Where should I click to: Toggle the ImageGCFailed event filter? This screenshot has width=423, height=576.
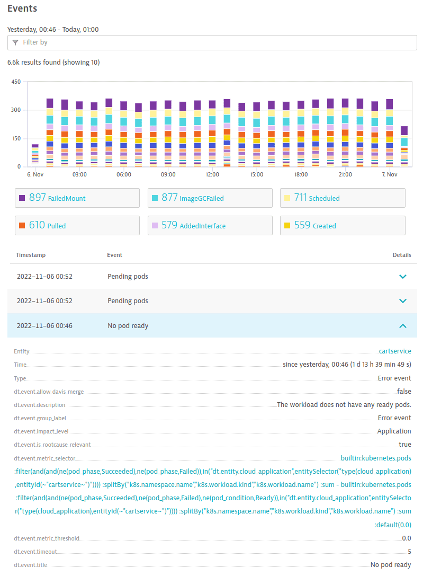pyautogui.click(x=210, y=198)
